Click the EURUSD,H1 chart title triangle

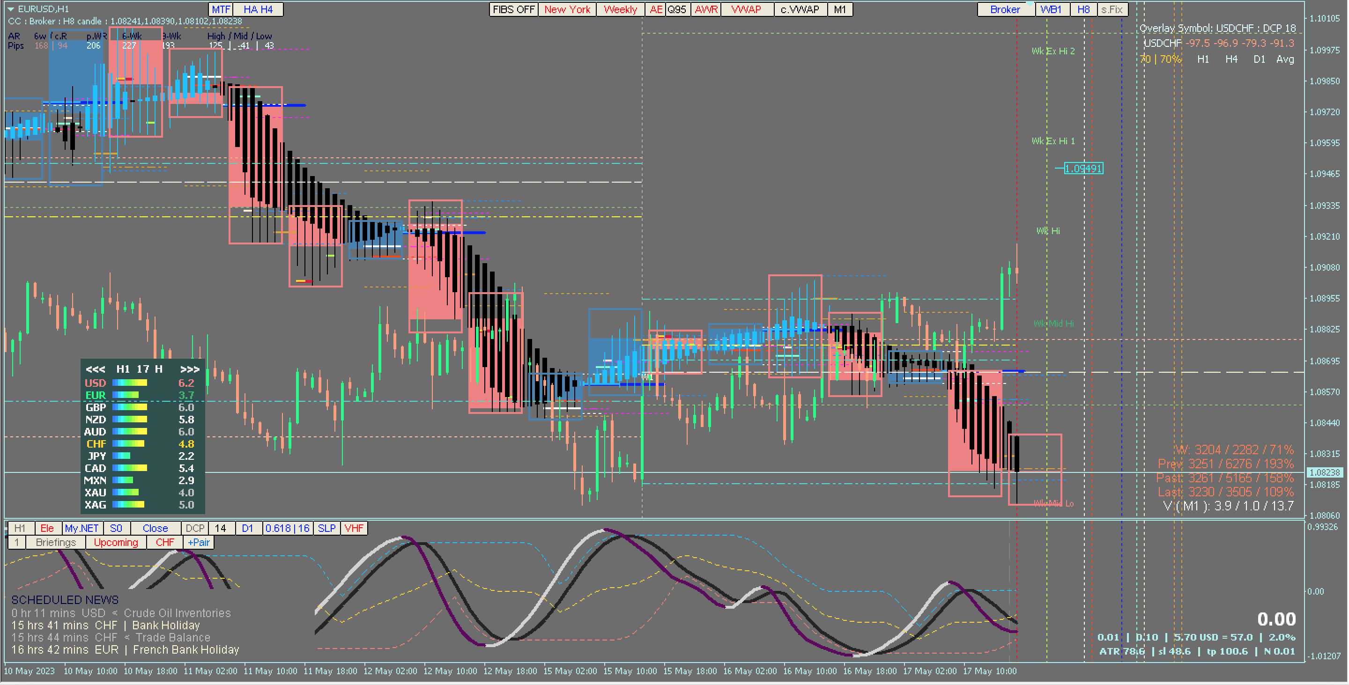point(10,9)
